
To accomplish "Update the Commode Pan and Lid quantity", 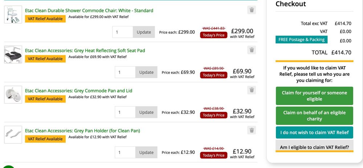I will pos(146,112).
